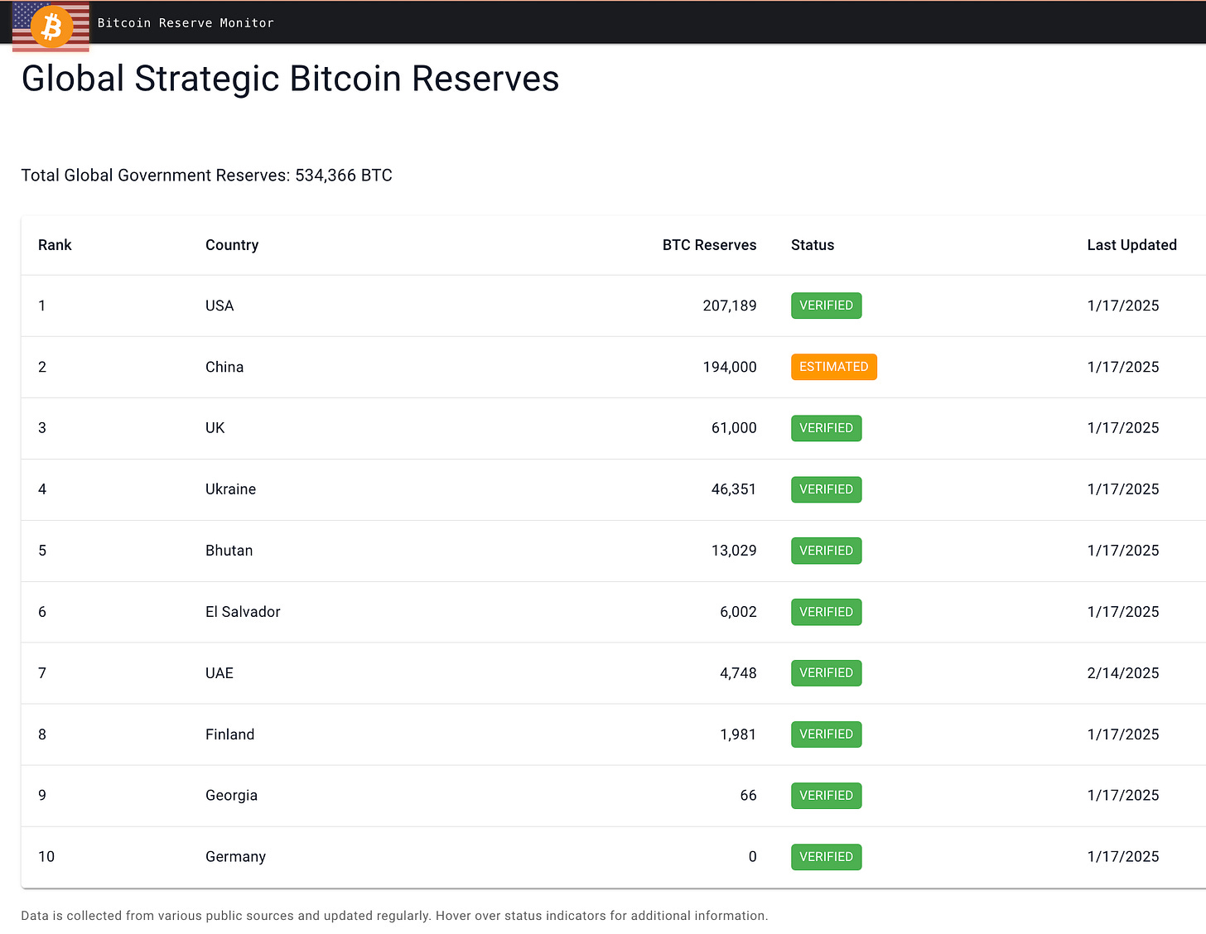Viewport: 1206px width, 934px height.
Task: Click the Bitcoin flag logo icon
Action: (x=51, y=26)
